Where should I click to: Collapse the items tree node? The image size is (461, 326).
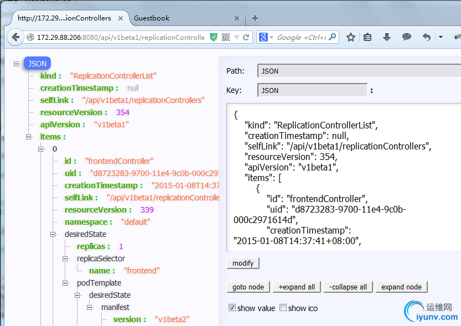[29, 137]
